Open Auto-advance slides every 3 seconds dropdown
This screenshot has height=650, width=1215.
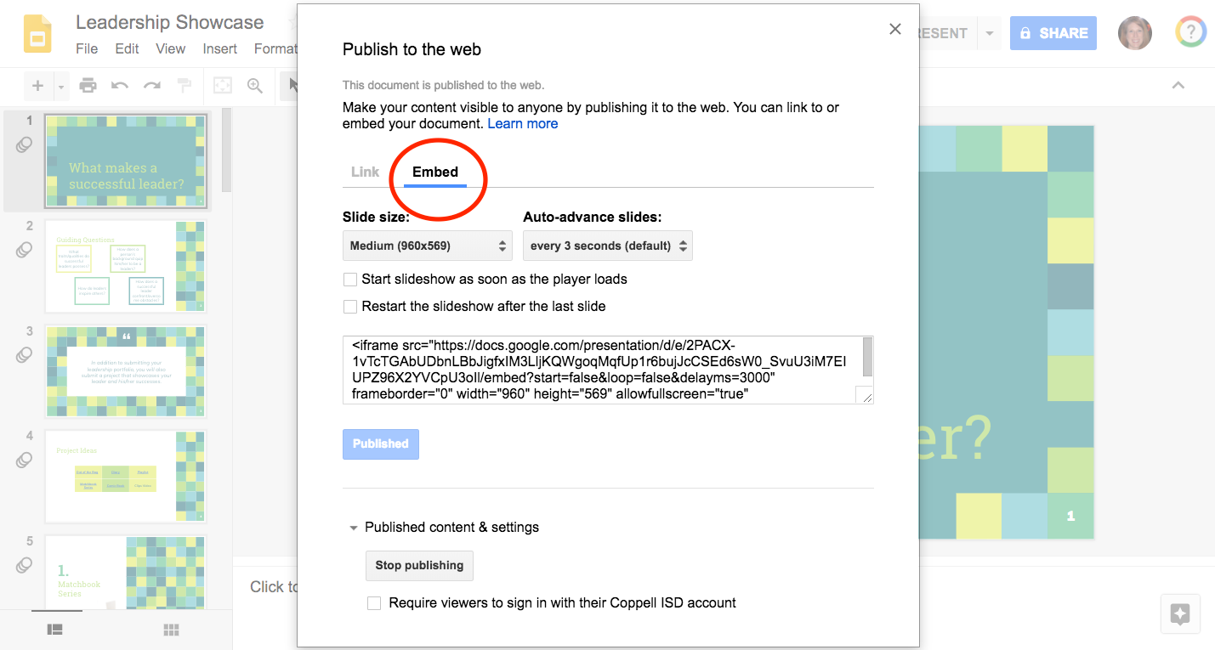608,246
